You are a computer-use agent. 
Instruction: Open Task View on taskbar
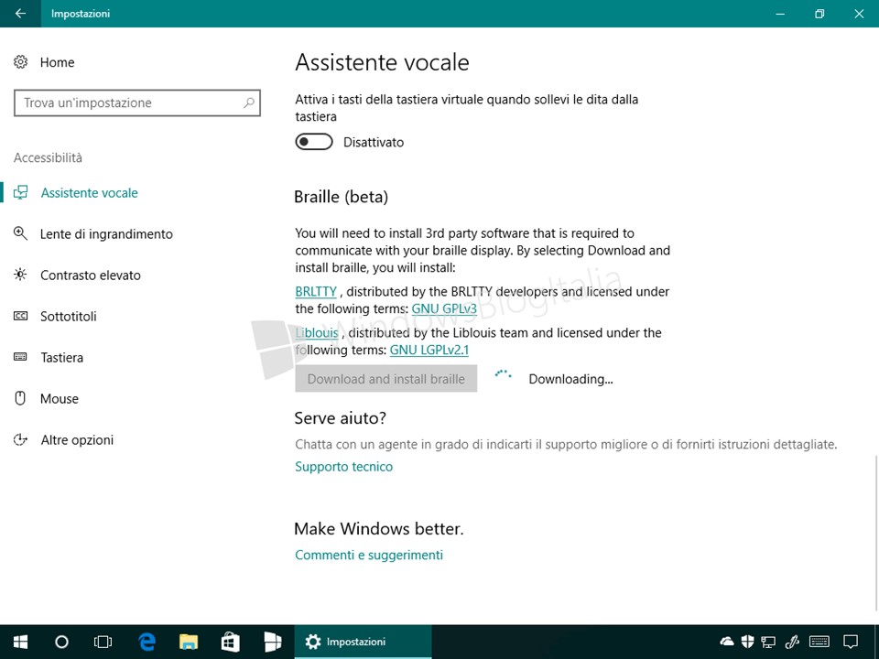coord(103,642)
